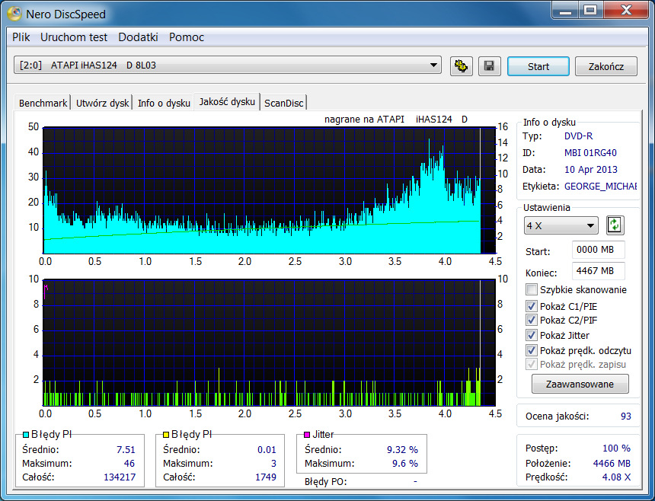Click the Jitter maximum value 9.6 %

404,464
